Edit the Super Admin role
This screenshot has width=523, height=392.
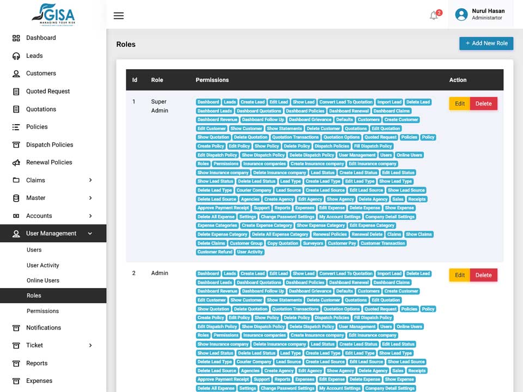tap(460, 103)
